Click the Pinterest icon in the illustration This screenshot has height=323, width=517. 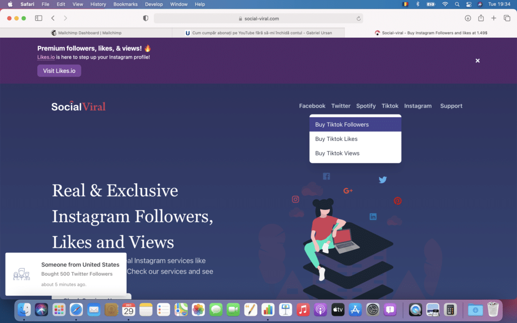coord(398,201)
